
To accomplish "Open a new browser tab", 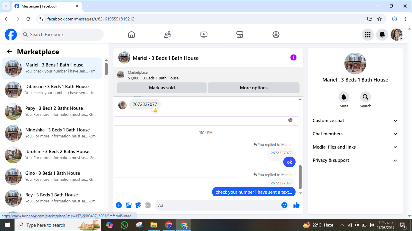I will pos(88,6).
